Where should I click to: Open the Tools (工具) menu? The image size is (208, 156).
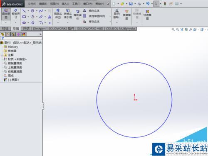(x=76, y=4)
